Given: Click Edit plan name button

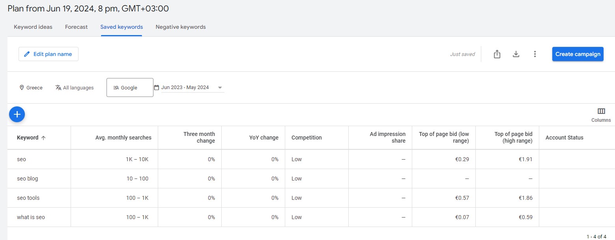Looking at the screenshot, I should (x=49, y=54).
